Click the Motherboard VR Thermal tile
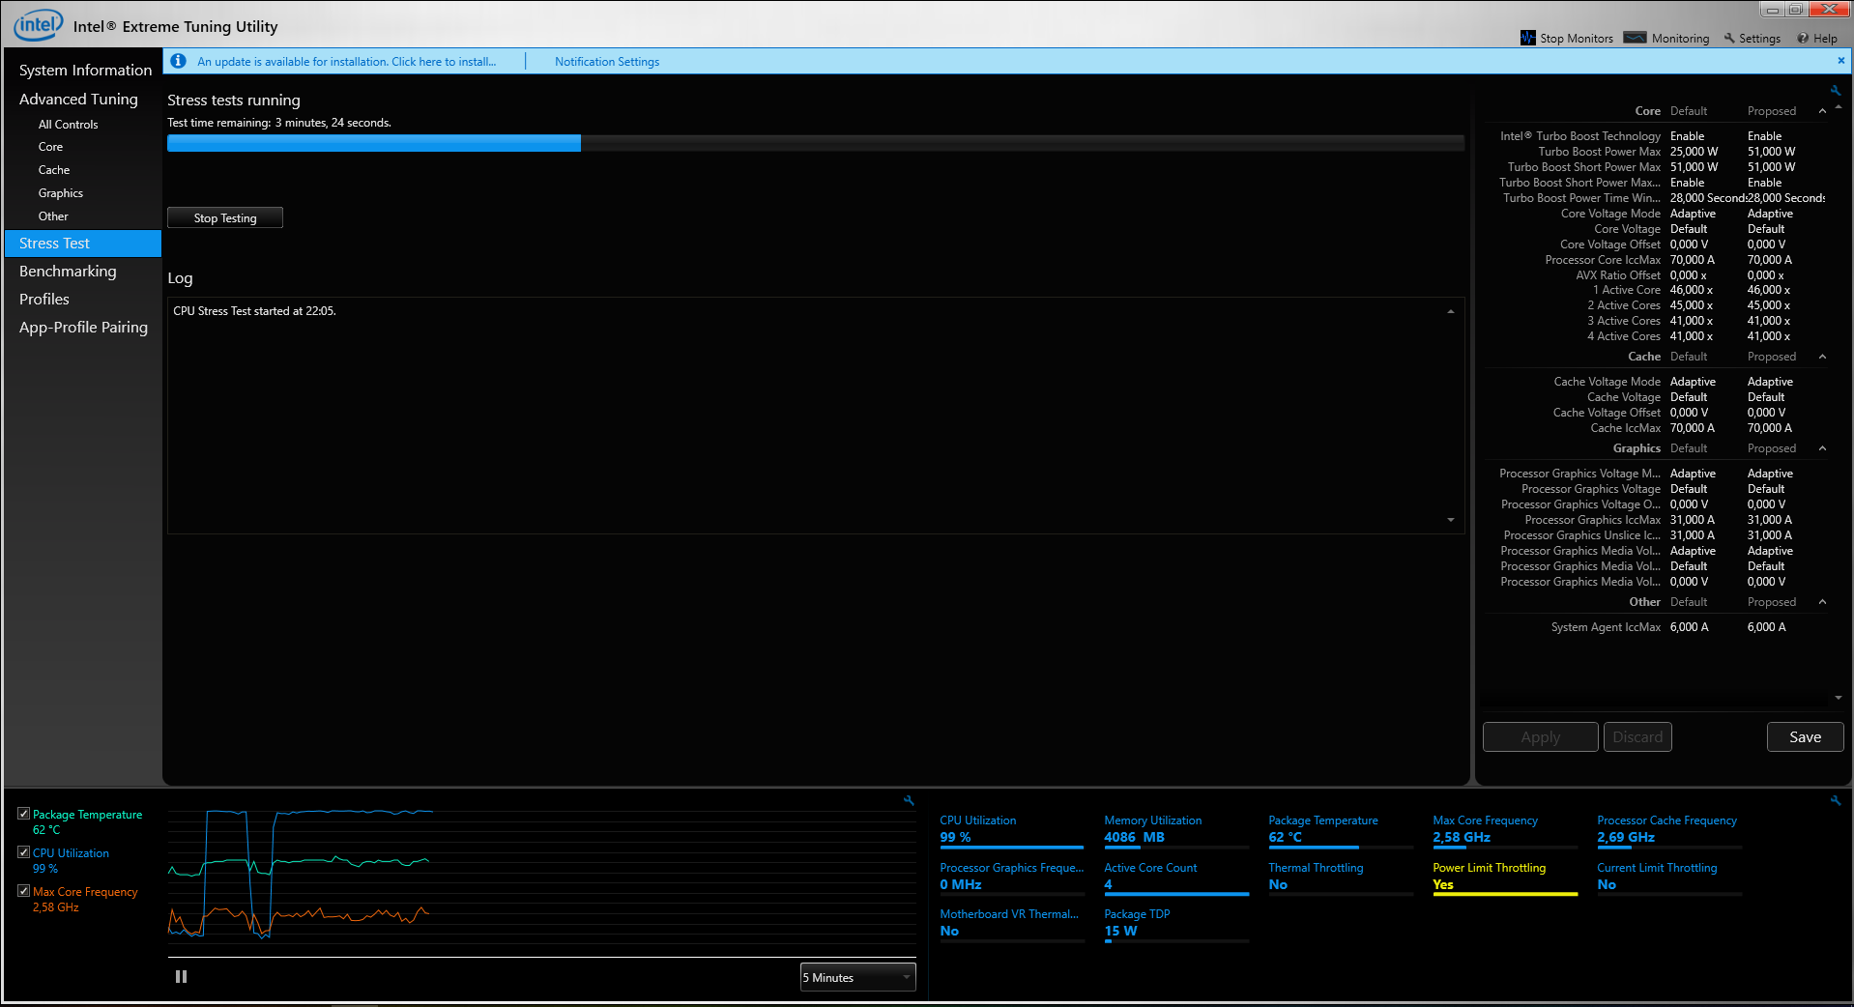This screenshot has height=1007, width=1854. [1011, 924]
